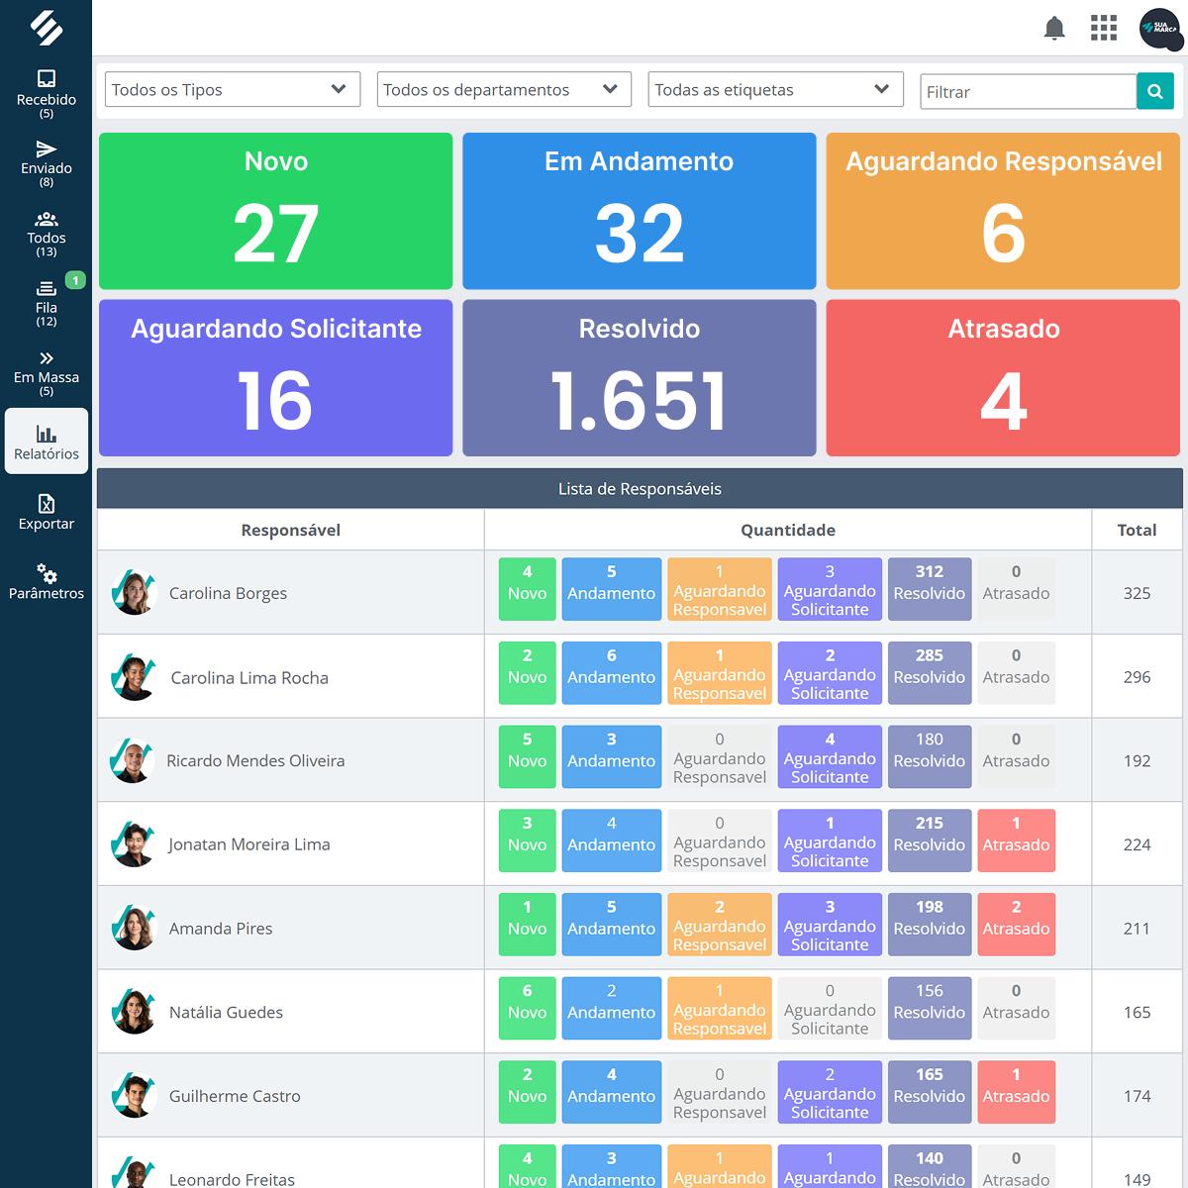Select the Atrasado card showing 4
Image resolution: width=1188 pixels, height=1188 pixels.
pyautogui.click(x=1003, y=378)
